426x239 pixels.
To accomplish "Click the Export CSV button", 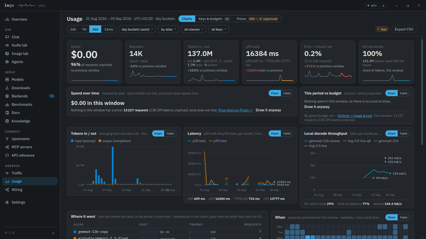I will coord(404,29).
